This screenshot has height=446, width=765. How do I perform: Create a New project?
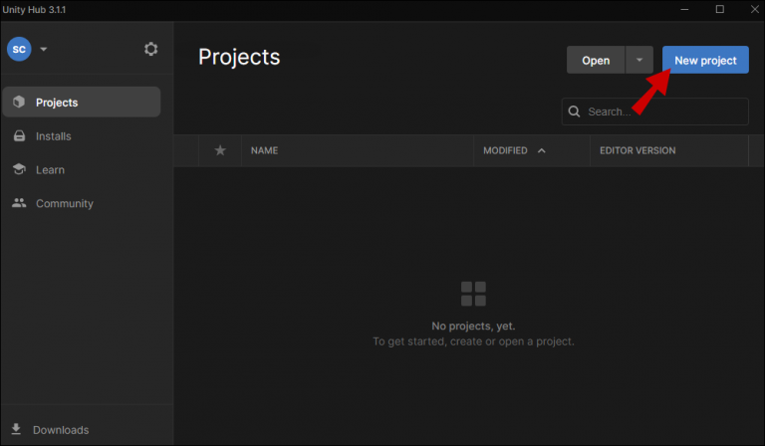click(x=705, y=60)
